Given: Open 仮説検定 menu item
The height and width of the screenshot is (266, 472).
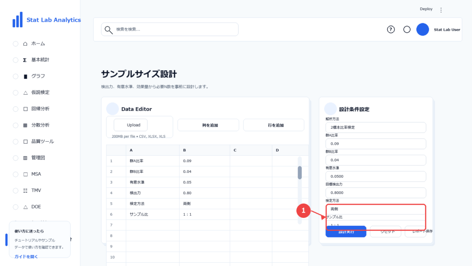Looking at the screenshot, I should point(41,92).
